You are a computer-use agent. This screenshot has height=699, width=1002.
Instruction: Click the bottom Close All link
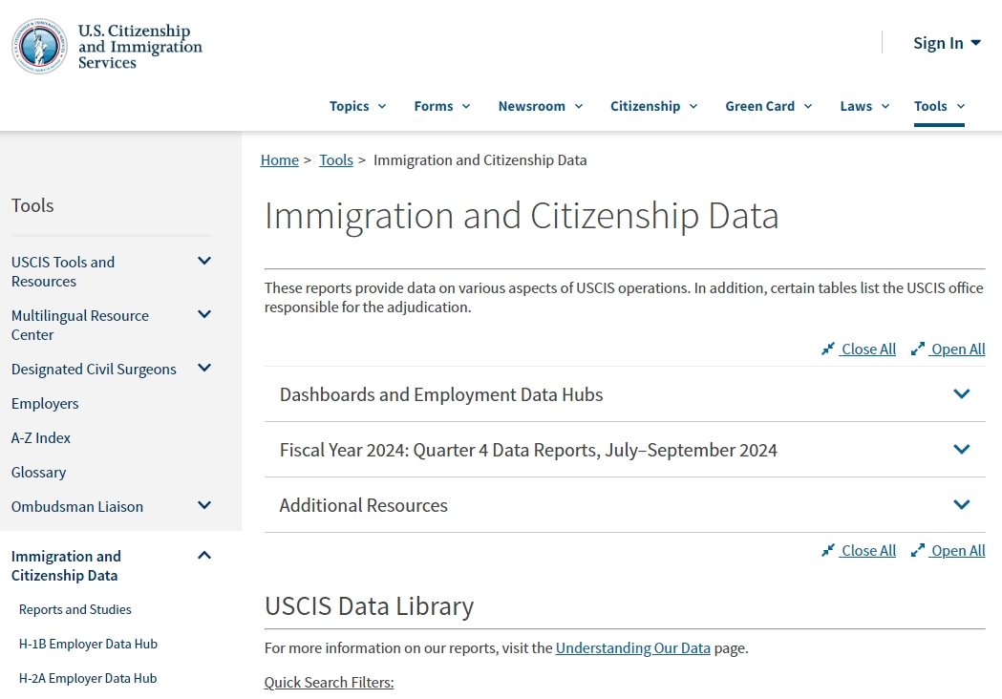click(x=867, y=551)
